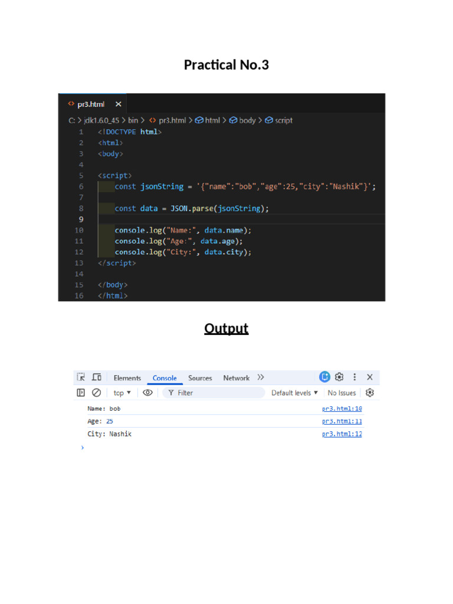The height and width of the screenshot is (604, 453).
Task: Open the top context dropdown
Action: tap(122, 393)
